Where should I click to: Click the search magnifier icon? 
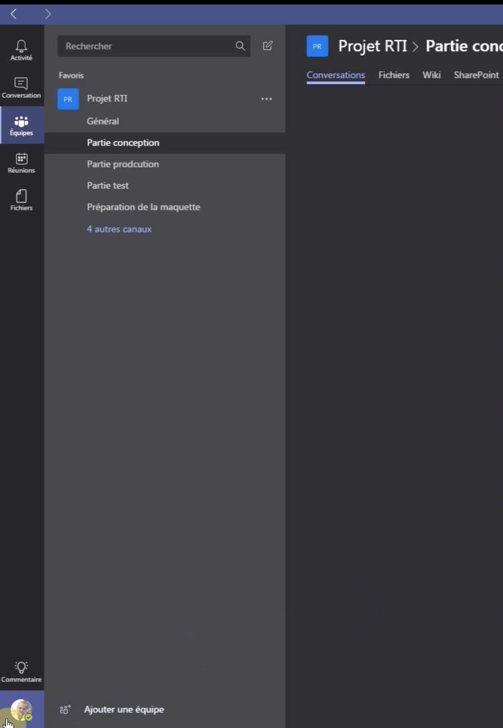click(240, 46)
